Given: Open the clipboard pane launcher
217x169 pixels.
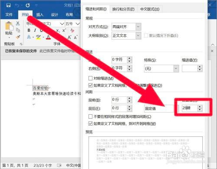Looking at the screenshot, I should (21, 44).
